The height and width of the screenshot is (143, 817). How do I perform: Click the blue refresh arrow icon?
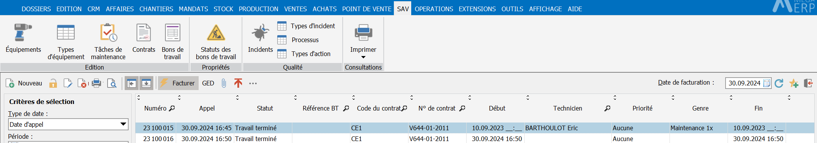[779, 83]
